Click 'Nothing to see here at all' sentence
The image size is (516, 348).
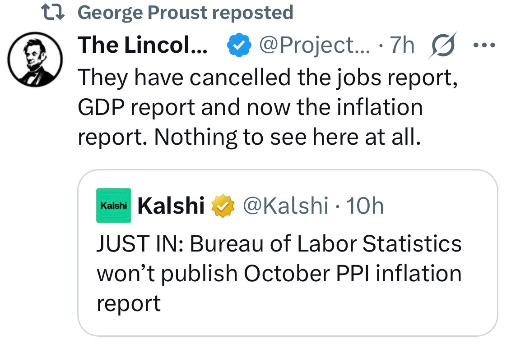pyautogui.click(x=288, y=137)
